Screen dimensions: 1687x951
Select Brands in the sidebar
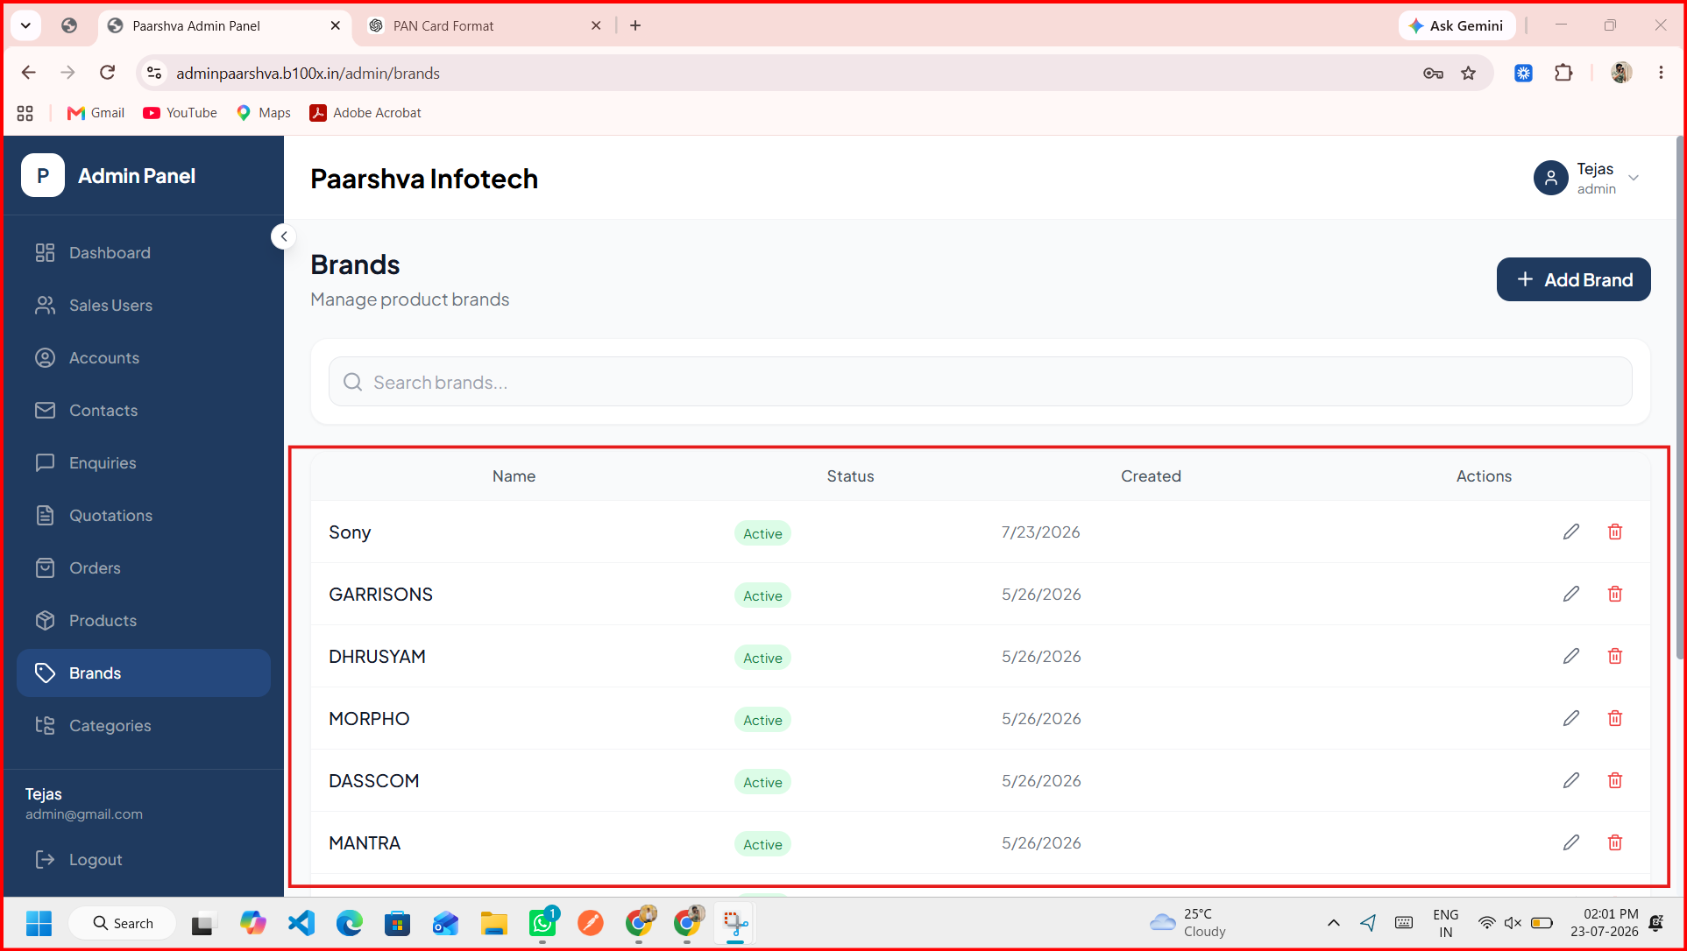click(x=144, y=673)
